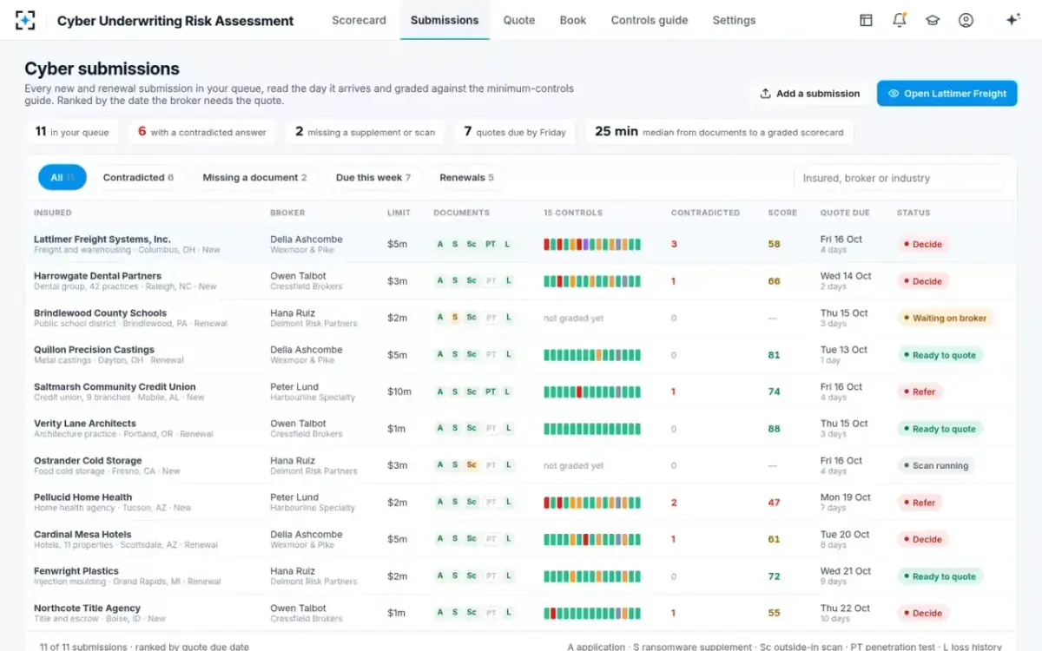Click the 15 controls bar for Pellucid Home Health

(592, 503)
